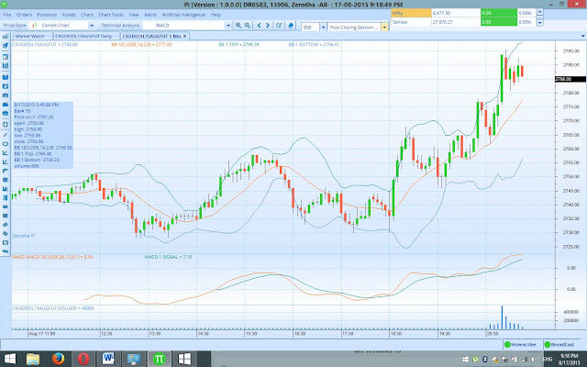Open the Help menu
This screenshot has width=587, height=367.
[x=216, y=15]
